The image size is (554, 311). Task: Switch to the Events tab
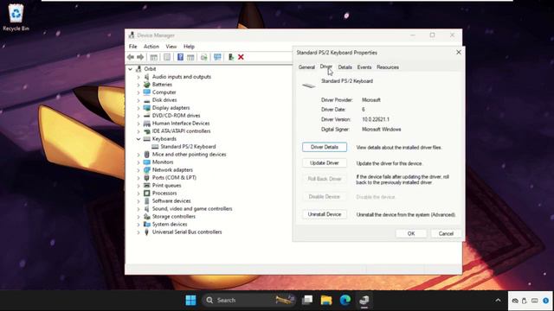[x=364, y=67]
